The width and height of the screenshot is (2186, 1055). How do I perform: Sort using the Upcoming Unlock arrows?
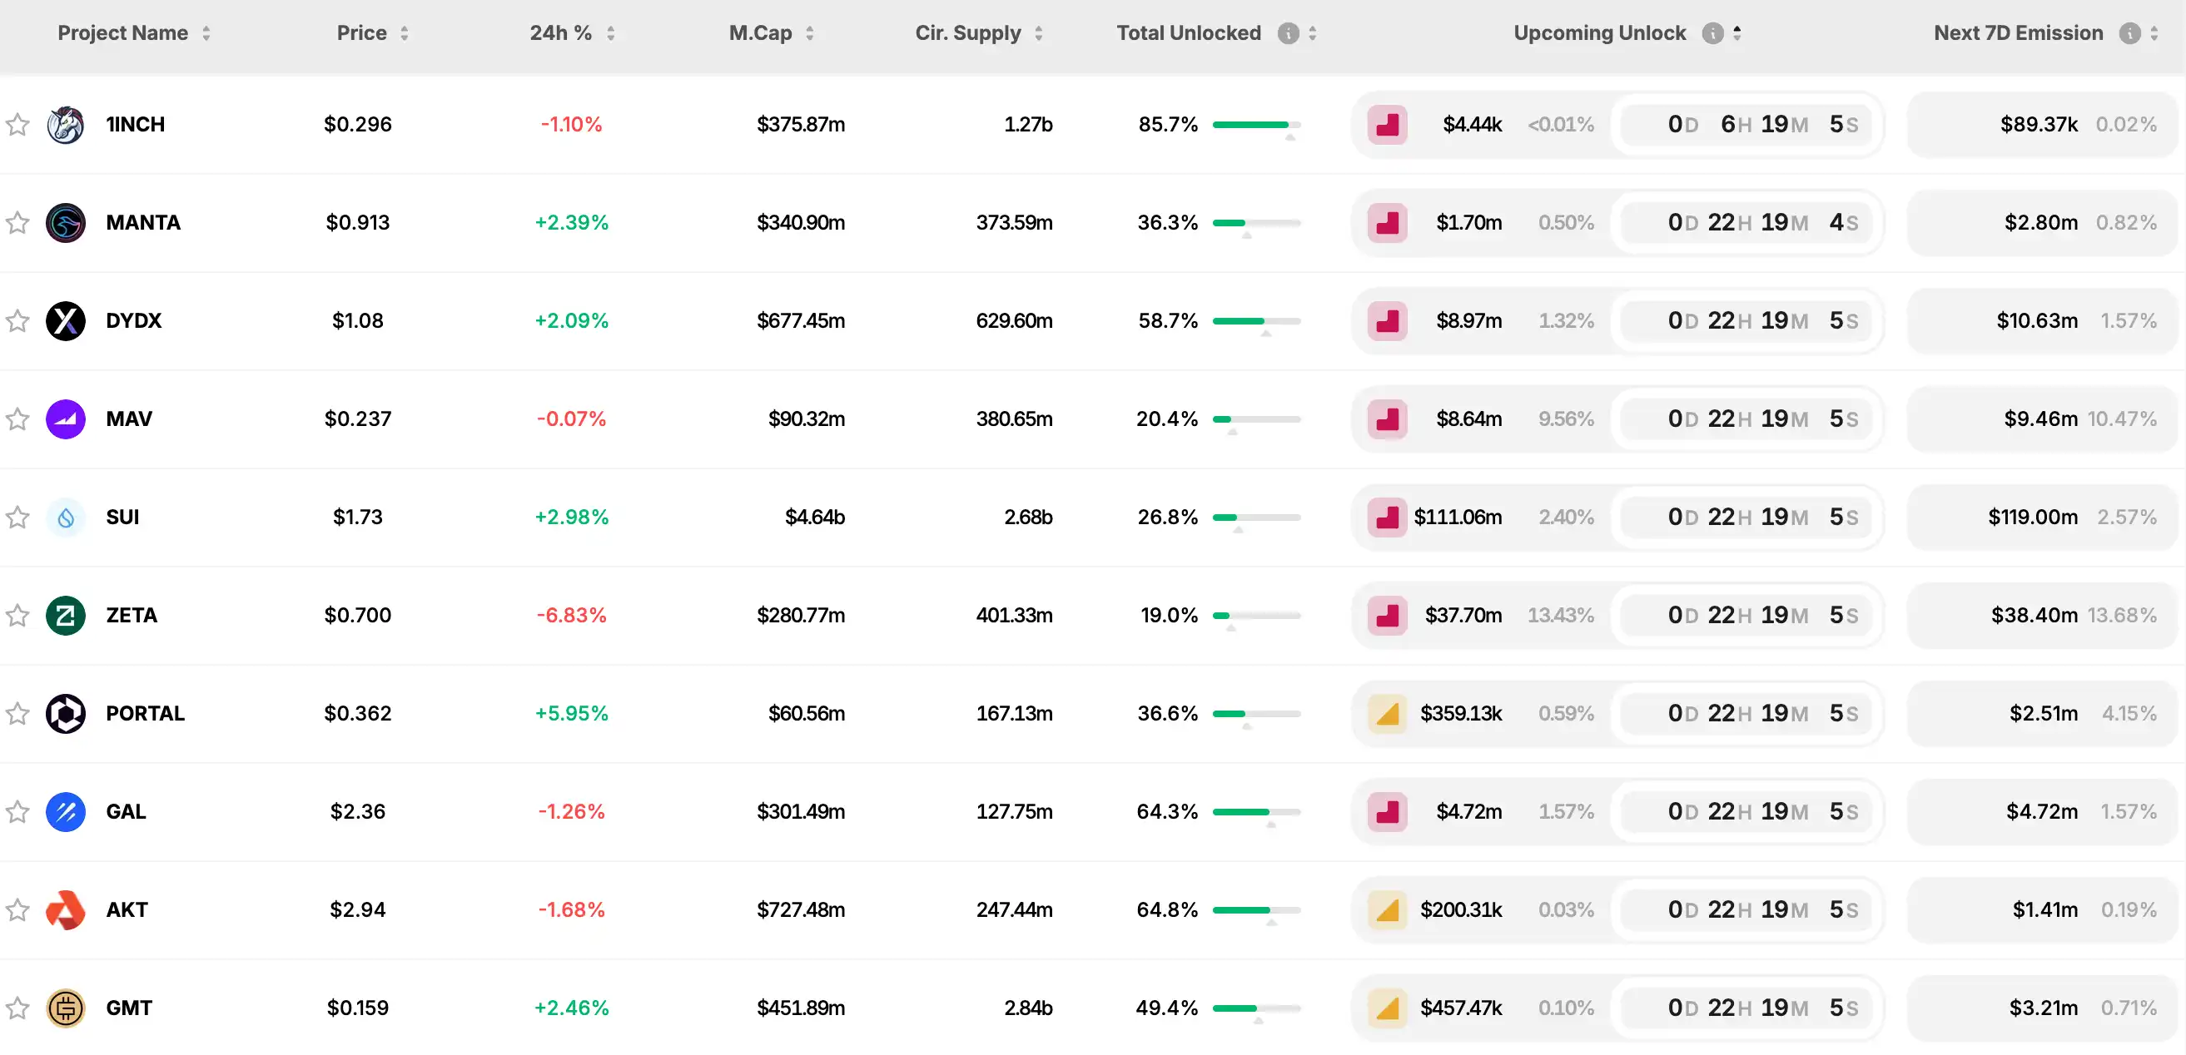click(1737, 33)
